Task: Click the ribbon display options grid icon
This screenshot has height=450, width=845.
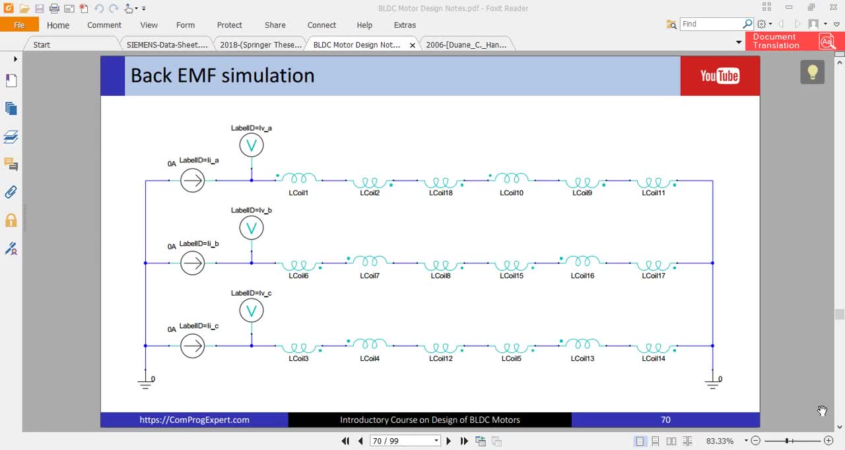Action: [x=766, y=7]
